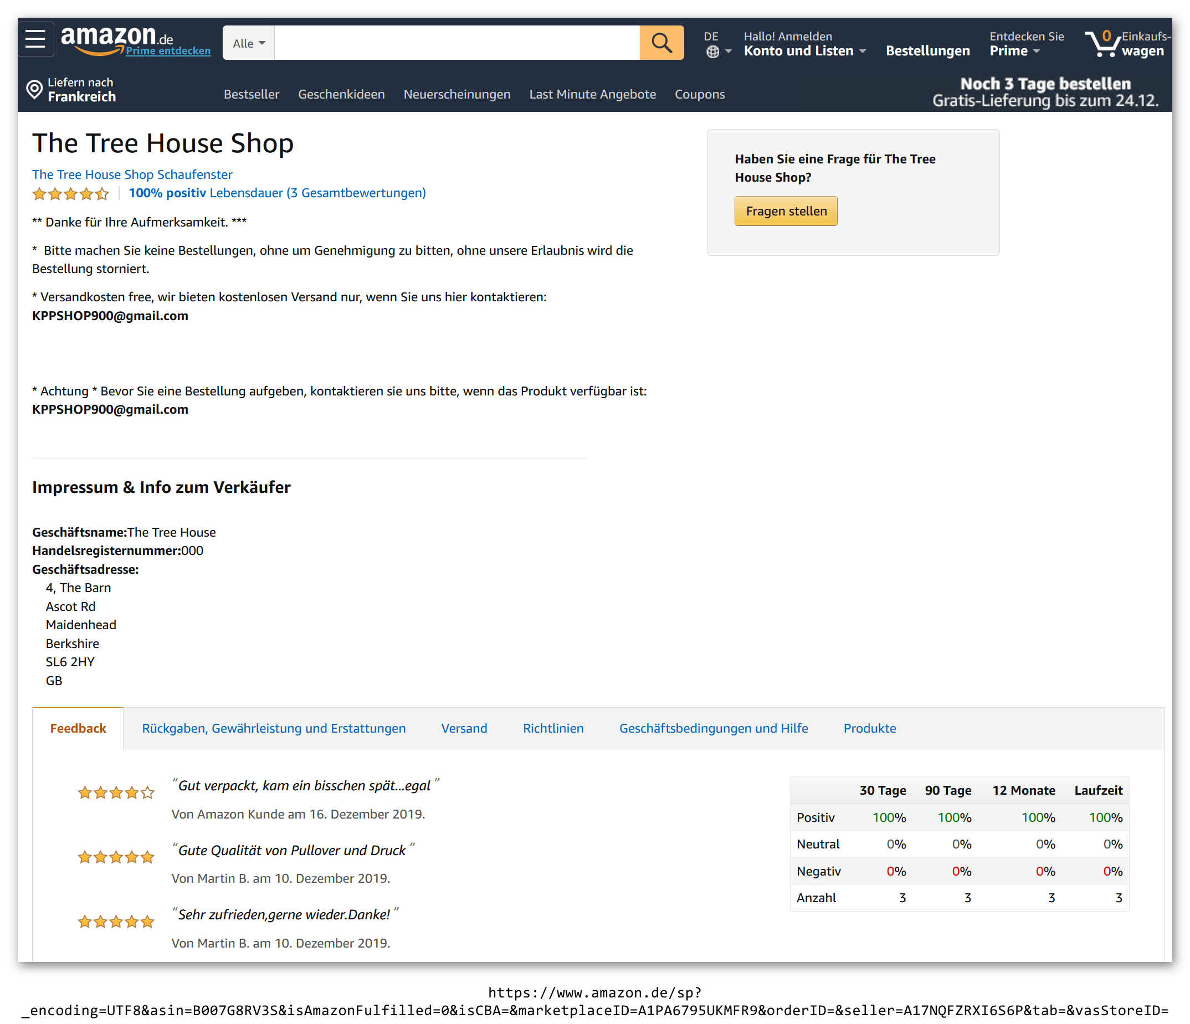The width and height of the screenshot is (1190, 1024).
Task: Open 'The Tree House Shop Schaufenster' link
Action: [x=132, y=174]
